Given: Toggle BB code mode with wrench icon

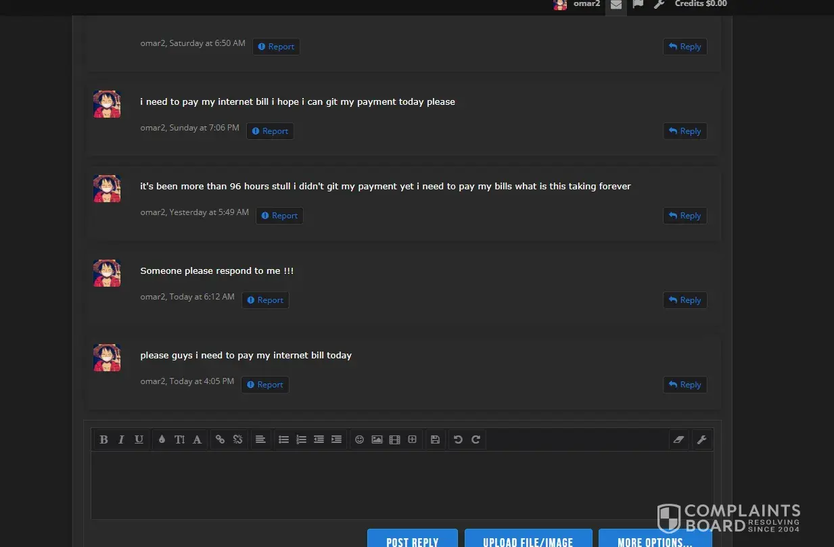Looking at the screenshot, I should (x=701, y=439).
